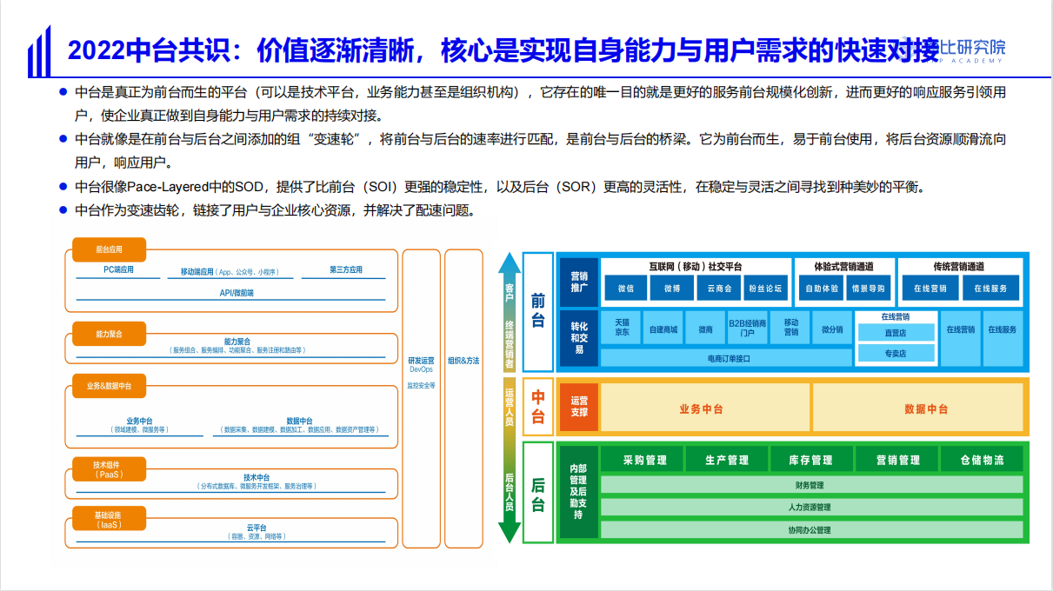
Task: Click the orange 运营支撑 block
Action: tap(578, 408)
